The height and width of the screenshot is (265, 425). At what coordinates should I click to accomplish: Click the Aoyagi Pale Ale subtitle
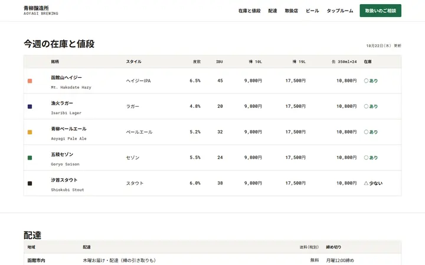coord(68,138)
